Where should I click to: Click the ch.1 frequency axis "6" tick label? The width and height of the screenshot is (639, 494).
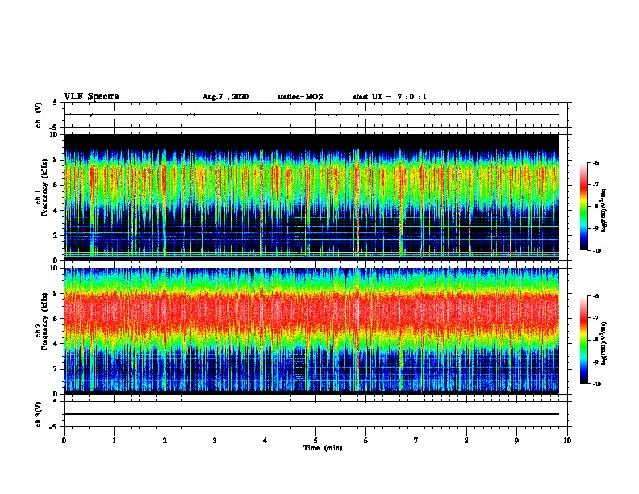tap(56, 185)
